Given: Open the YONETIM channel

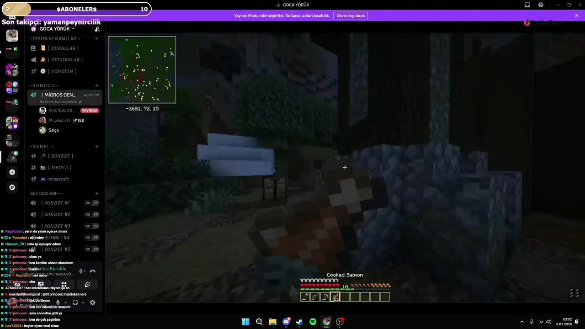Looking at the screenshot, I should click(x=65, y=71).
